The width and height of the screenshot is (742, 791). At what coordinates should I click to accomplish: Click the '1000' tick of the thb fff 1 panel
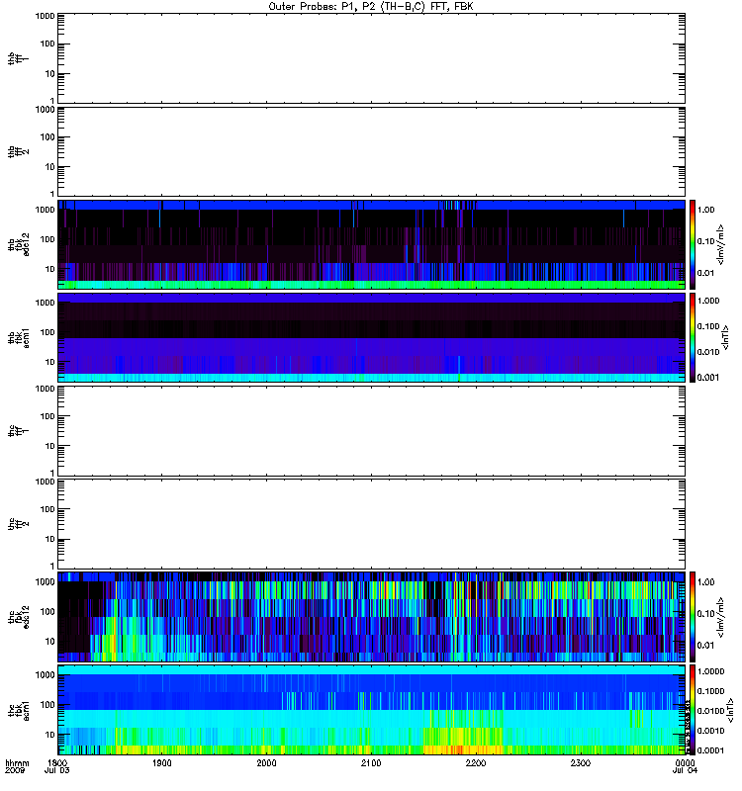45,16
